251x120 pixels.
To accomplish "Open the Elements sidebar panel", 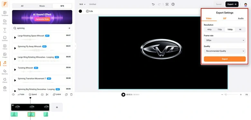I will (5, 72).
